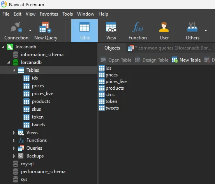Click the Open Table button

click(116, 60)
